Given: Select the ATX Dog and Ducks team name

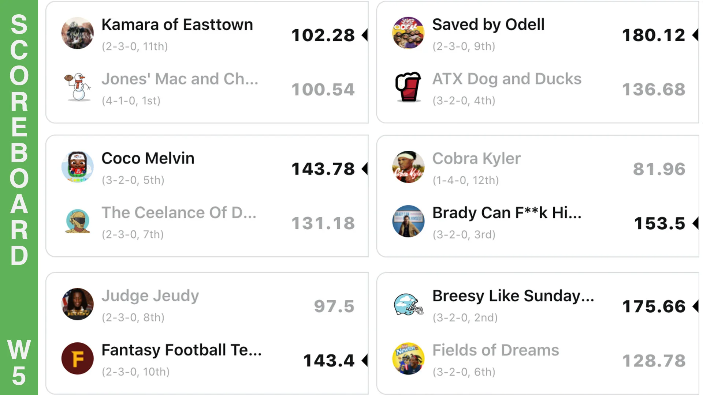Looking at the screenshot, I should pos(507,79).
